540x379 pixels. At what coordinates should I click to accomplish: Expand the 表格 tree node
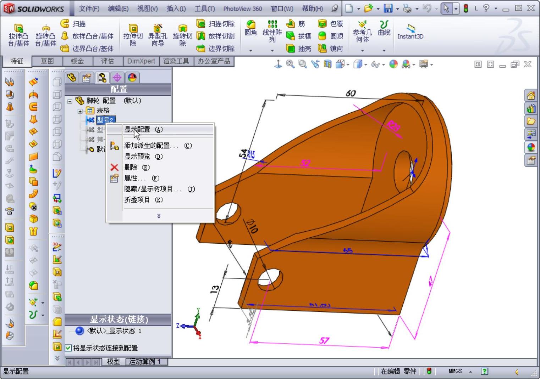[80, 111]
